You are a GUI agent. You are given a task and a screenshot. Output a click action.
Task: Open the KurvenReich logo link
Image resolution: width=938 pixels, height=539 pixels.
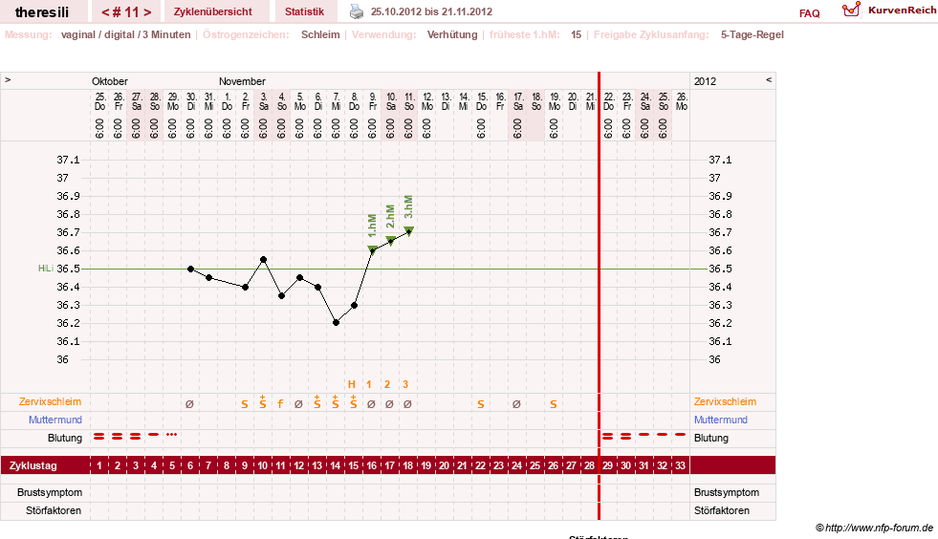tap(889, 11)
